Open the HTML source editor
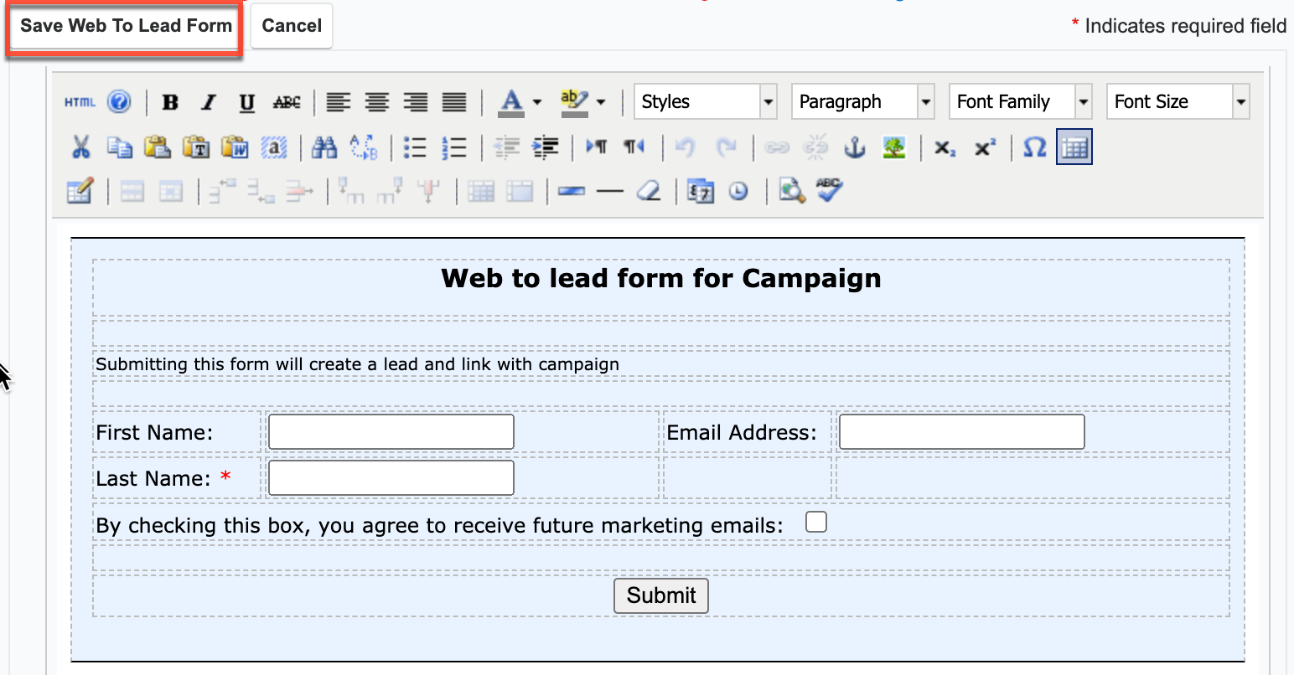 tap(80, 102)
